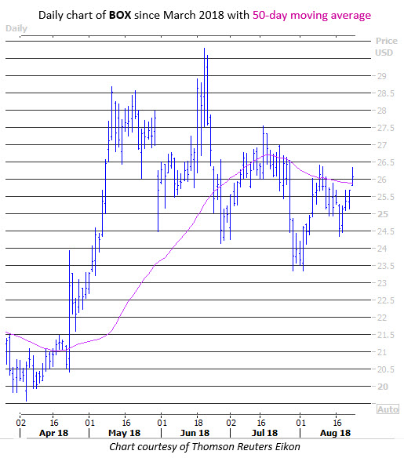The image size is (404, 458).
Task: Click the 24 price axis label
Action: (x=381, y=249)
